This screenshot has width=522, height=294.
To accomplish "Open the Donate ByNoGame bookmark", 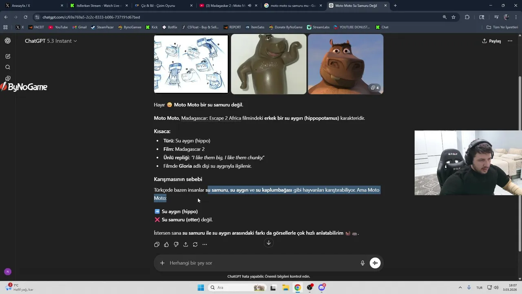I will [285, 27].
